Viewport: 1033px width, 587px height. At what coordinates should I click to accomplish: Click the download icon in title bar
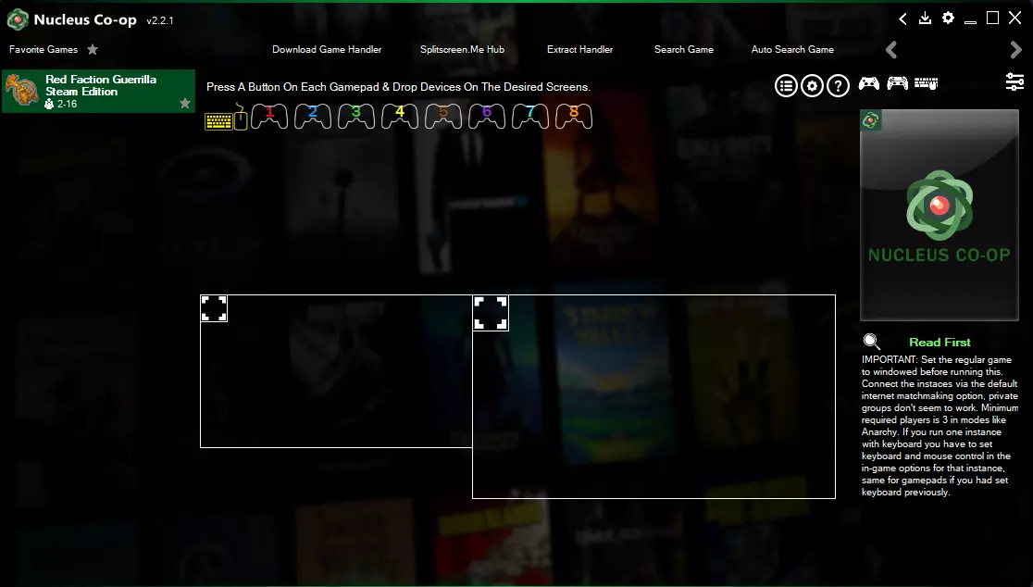pyautogui.click(x=925, y=19)
